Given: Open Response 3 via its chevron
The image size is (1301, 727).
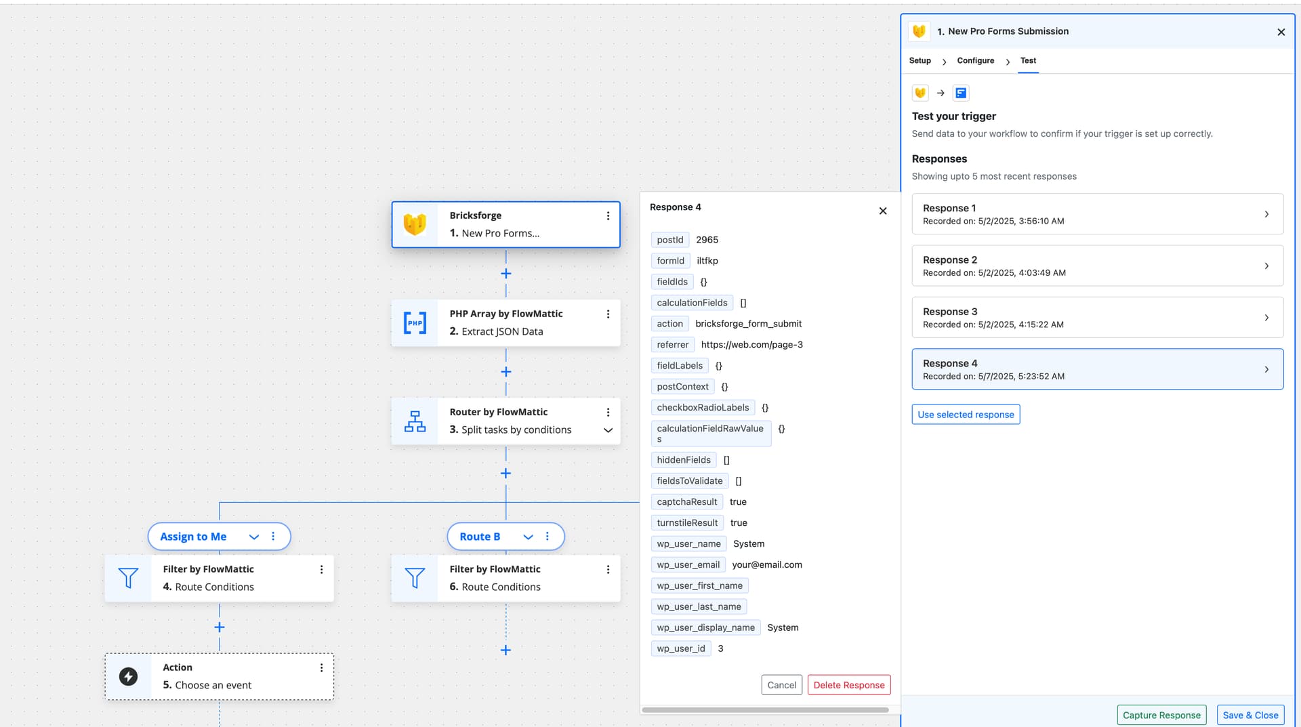Looking at the screenshot, I should pos(1266,317).
